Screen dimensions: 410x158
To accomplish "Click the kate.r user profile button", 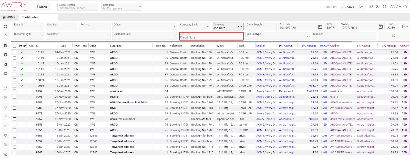I will 348,7.
